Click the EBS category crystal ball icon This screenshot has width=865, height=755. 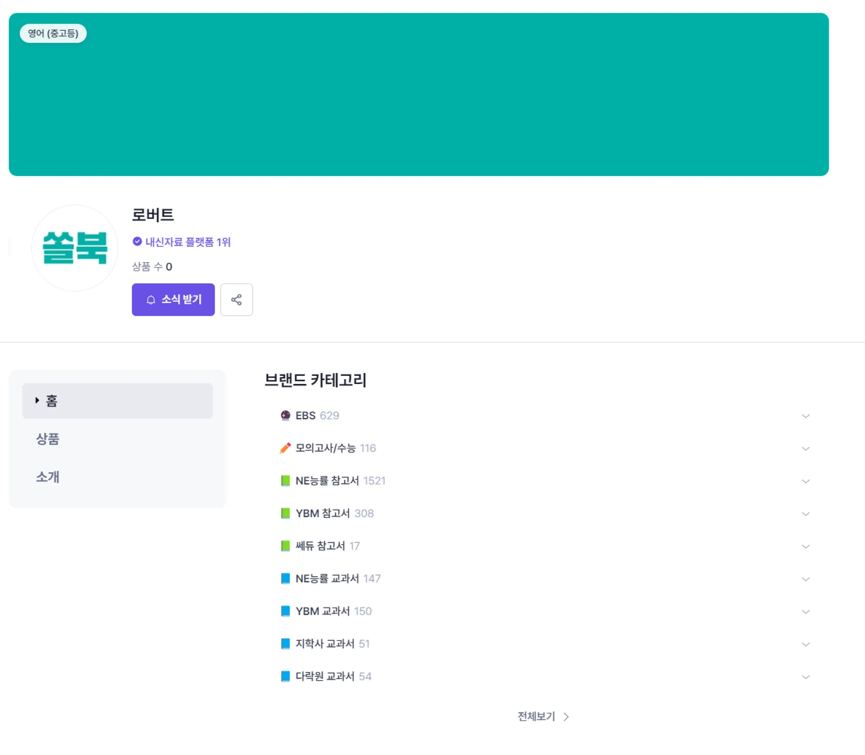(285, 416)
